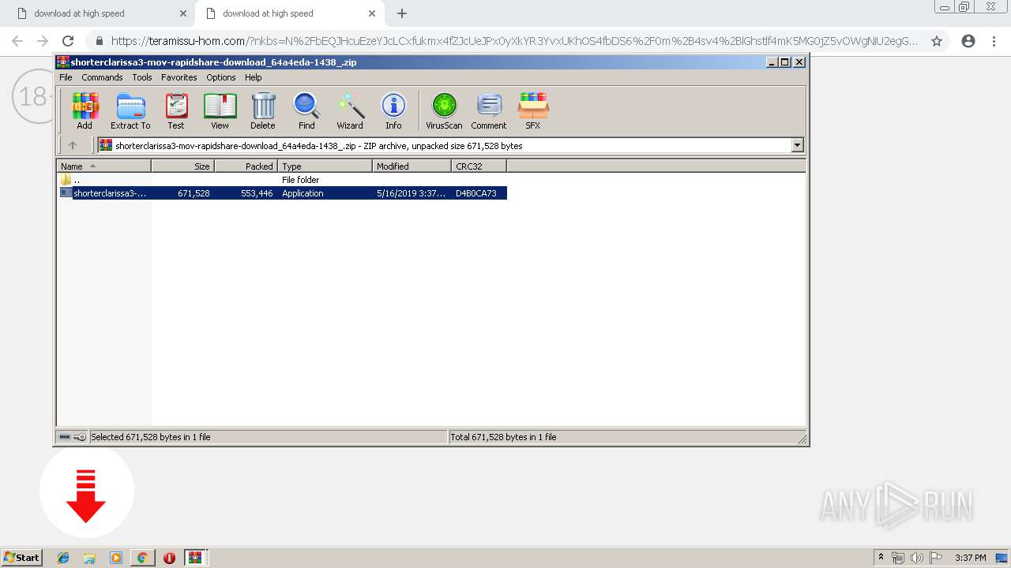
Task: Click the D4B0CA73 CRC32 value
Action: point(476,193)
